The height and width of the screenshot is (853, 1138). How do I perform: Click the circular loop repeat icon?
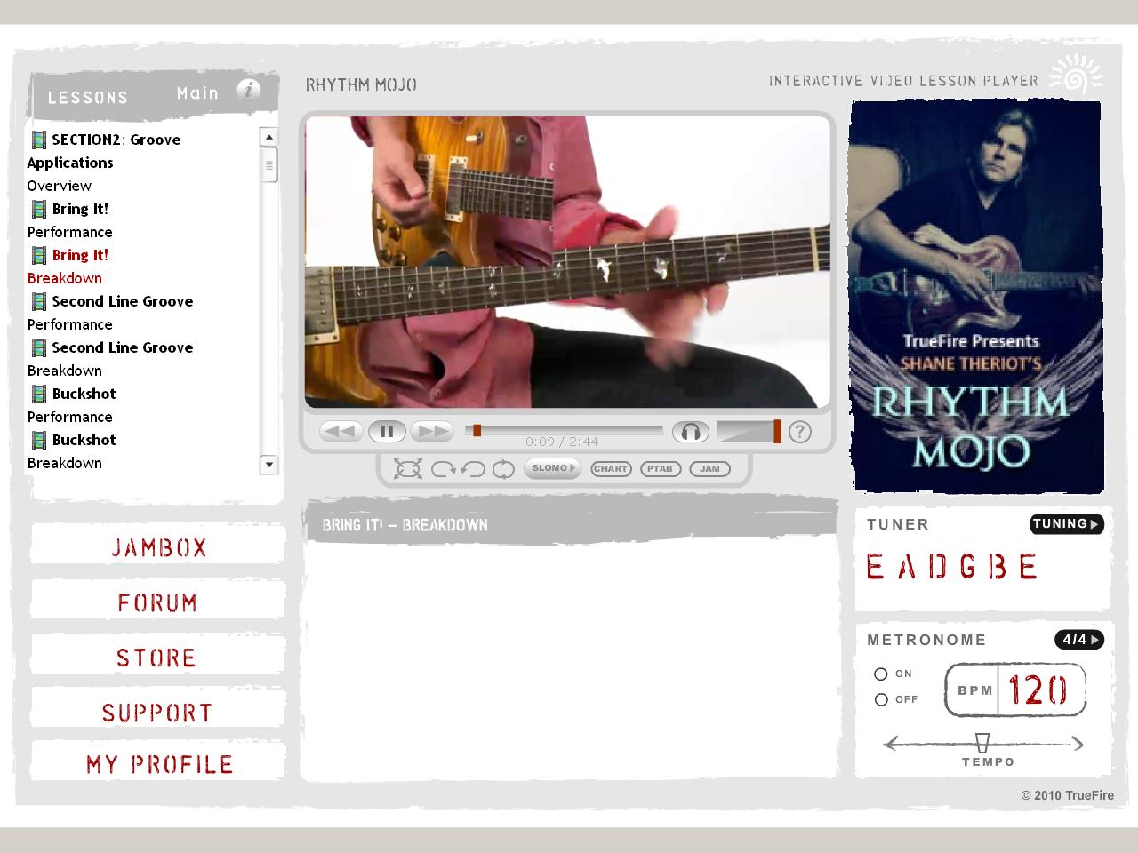[x=503, y=469]
